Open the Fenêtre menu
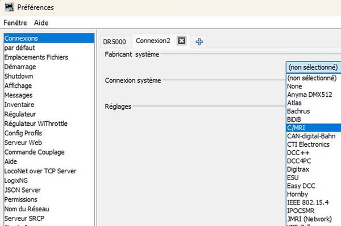The width and height of the screenshot is (341, 226). 15,23
